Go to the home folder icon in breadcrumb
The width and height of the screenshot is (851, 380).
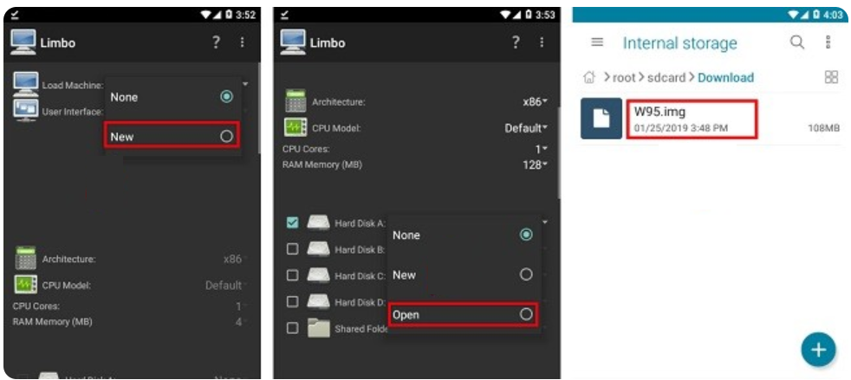pos(589,78)
